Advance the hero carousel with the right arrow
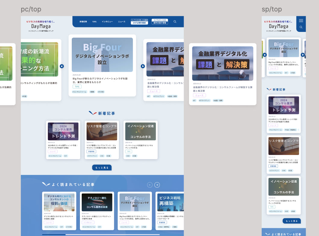 pos(143,66)
